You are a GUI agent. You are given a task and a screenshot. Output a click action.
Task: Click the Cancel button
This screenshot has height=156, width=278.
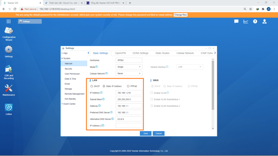[159, 133]
